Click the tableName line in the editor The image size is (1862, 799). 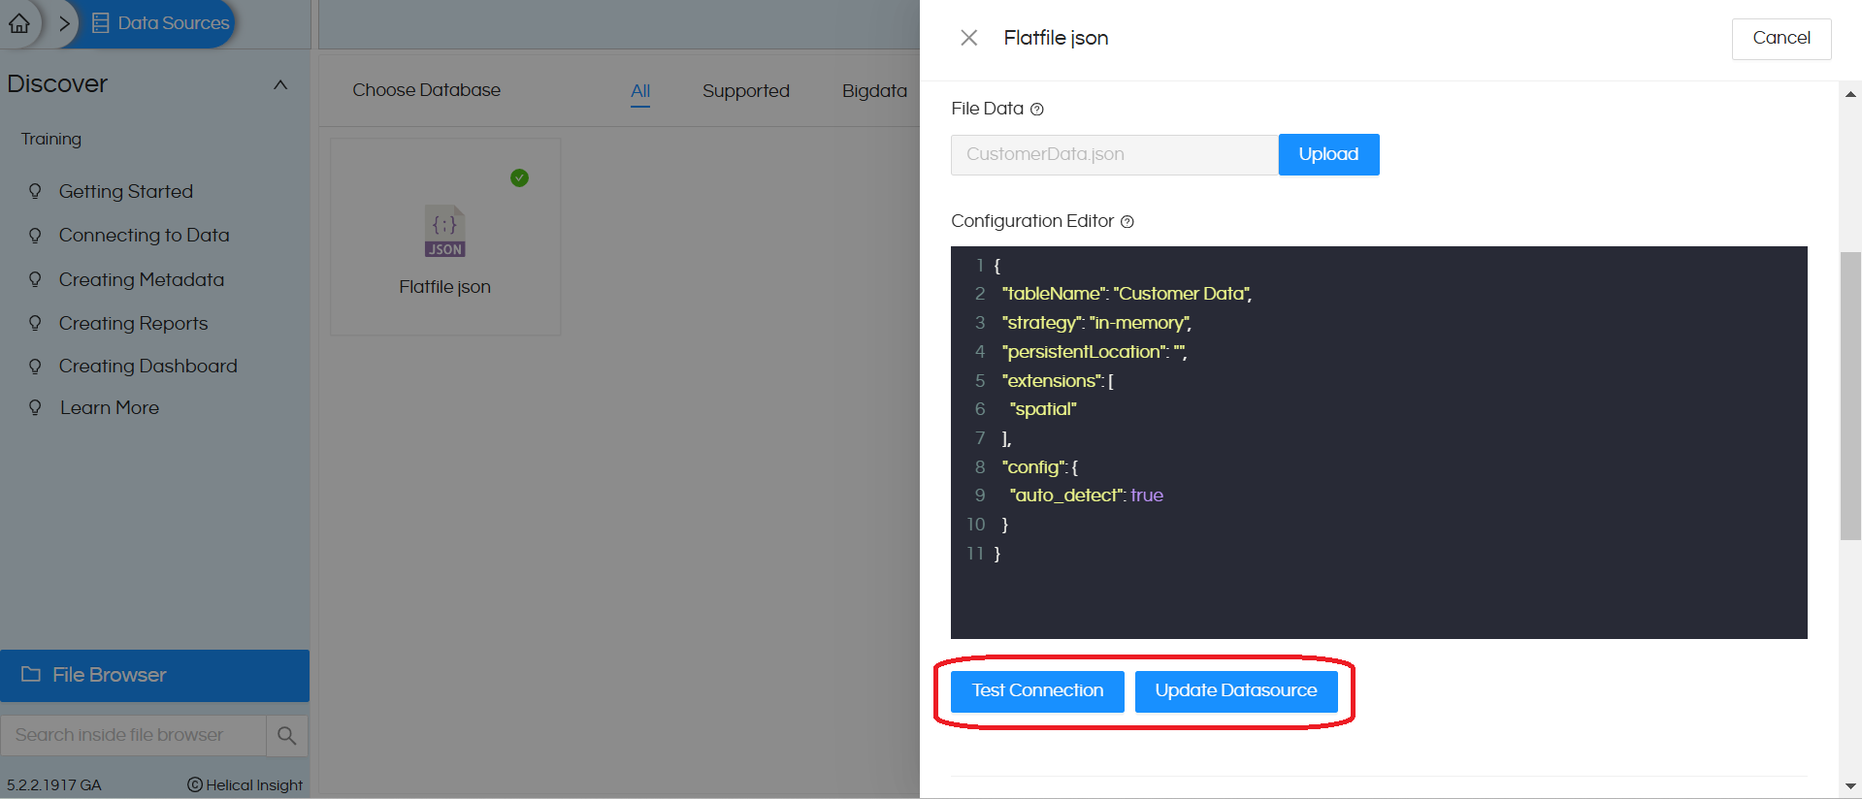click(x=1127, y=294)
